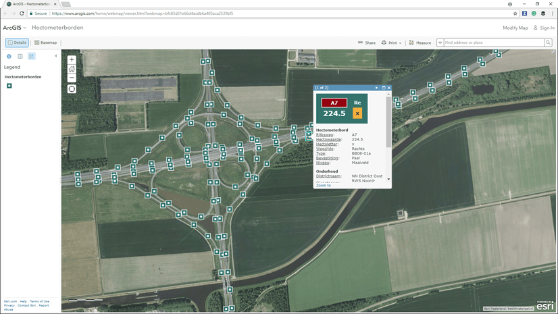The width and height of the screenshot is (558, 314).
Task: Open Modify Map
Action: pyautogui.click(x=515, y=28)
